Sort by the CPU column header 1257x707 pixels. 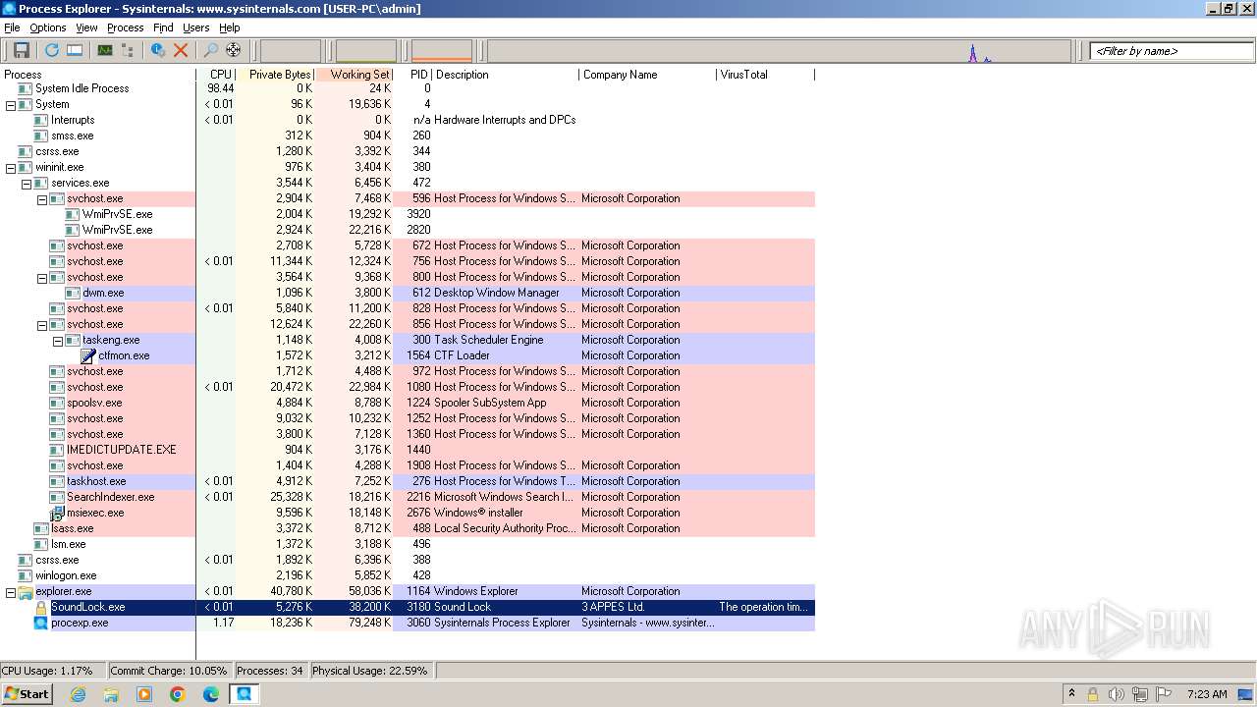tap(216, 75)
